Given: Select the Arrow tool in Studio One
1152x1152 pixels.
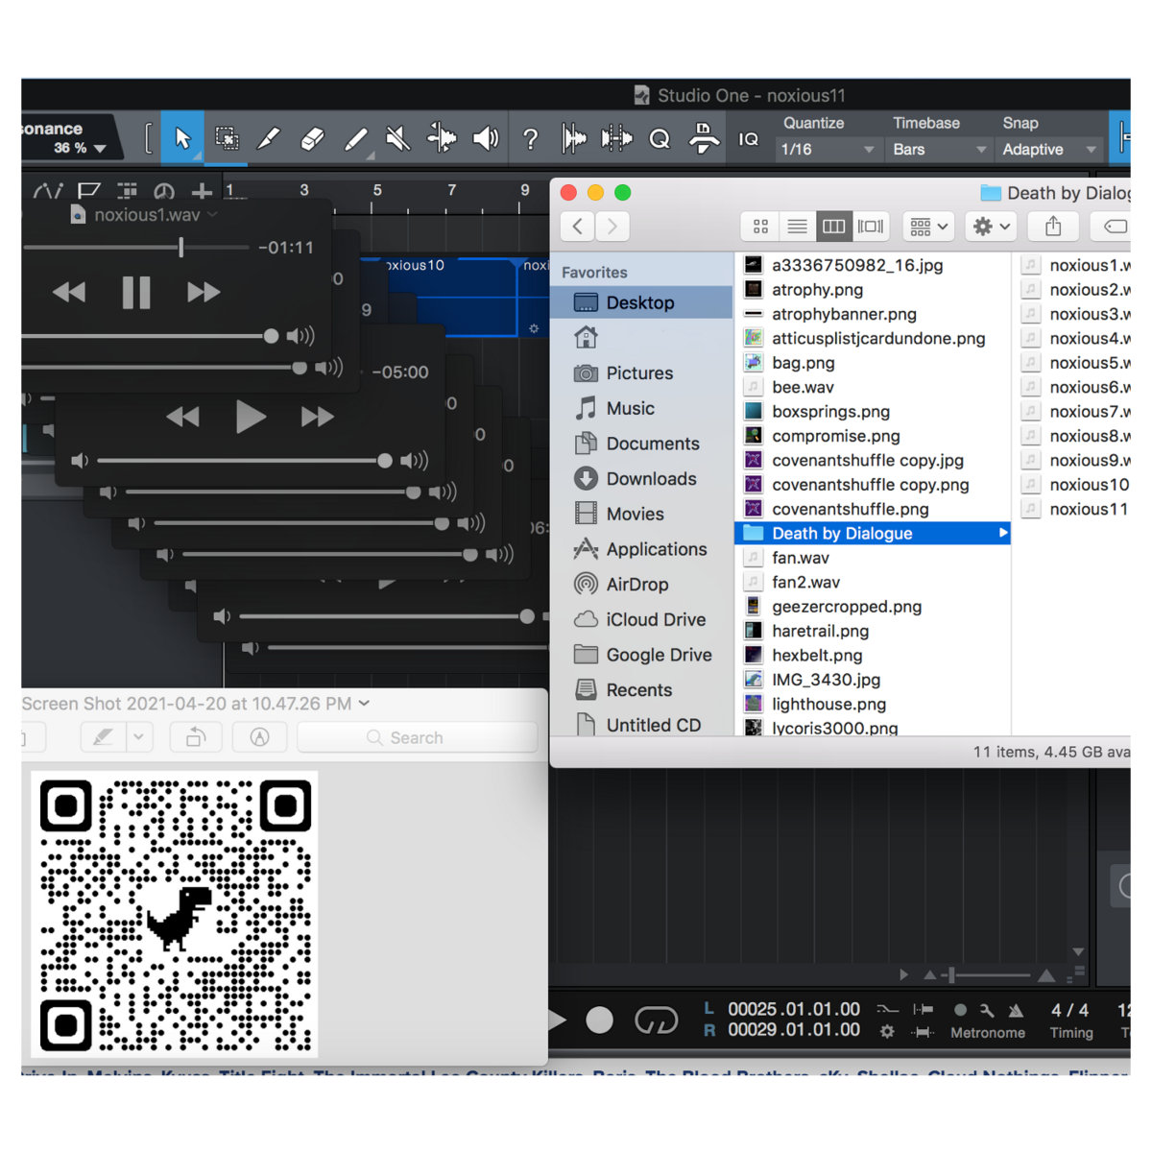Looking at the screenshot, I should [182, 139].
